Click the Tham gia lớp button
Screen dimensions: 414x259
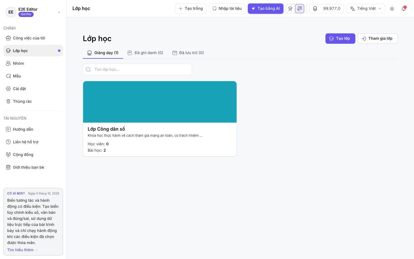tap(377, 39)
